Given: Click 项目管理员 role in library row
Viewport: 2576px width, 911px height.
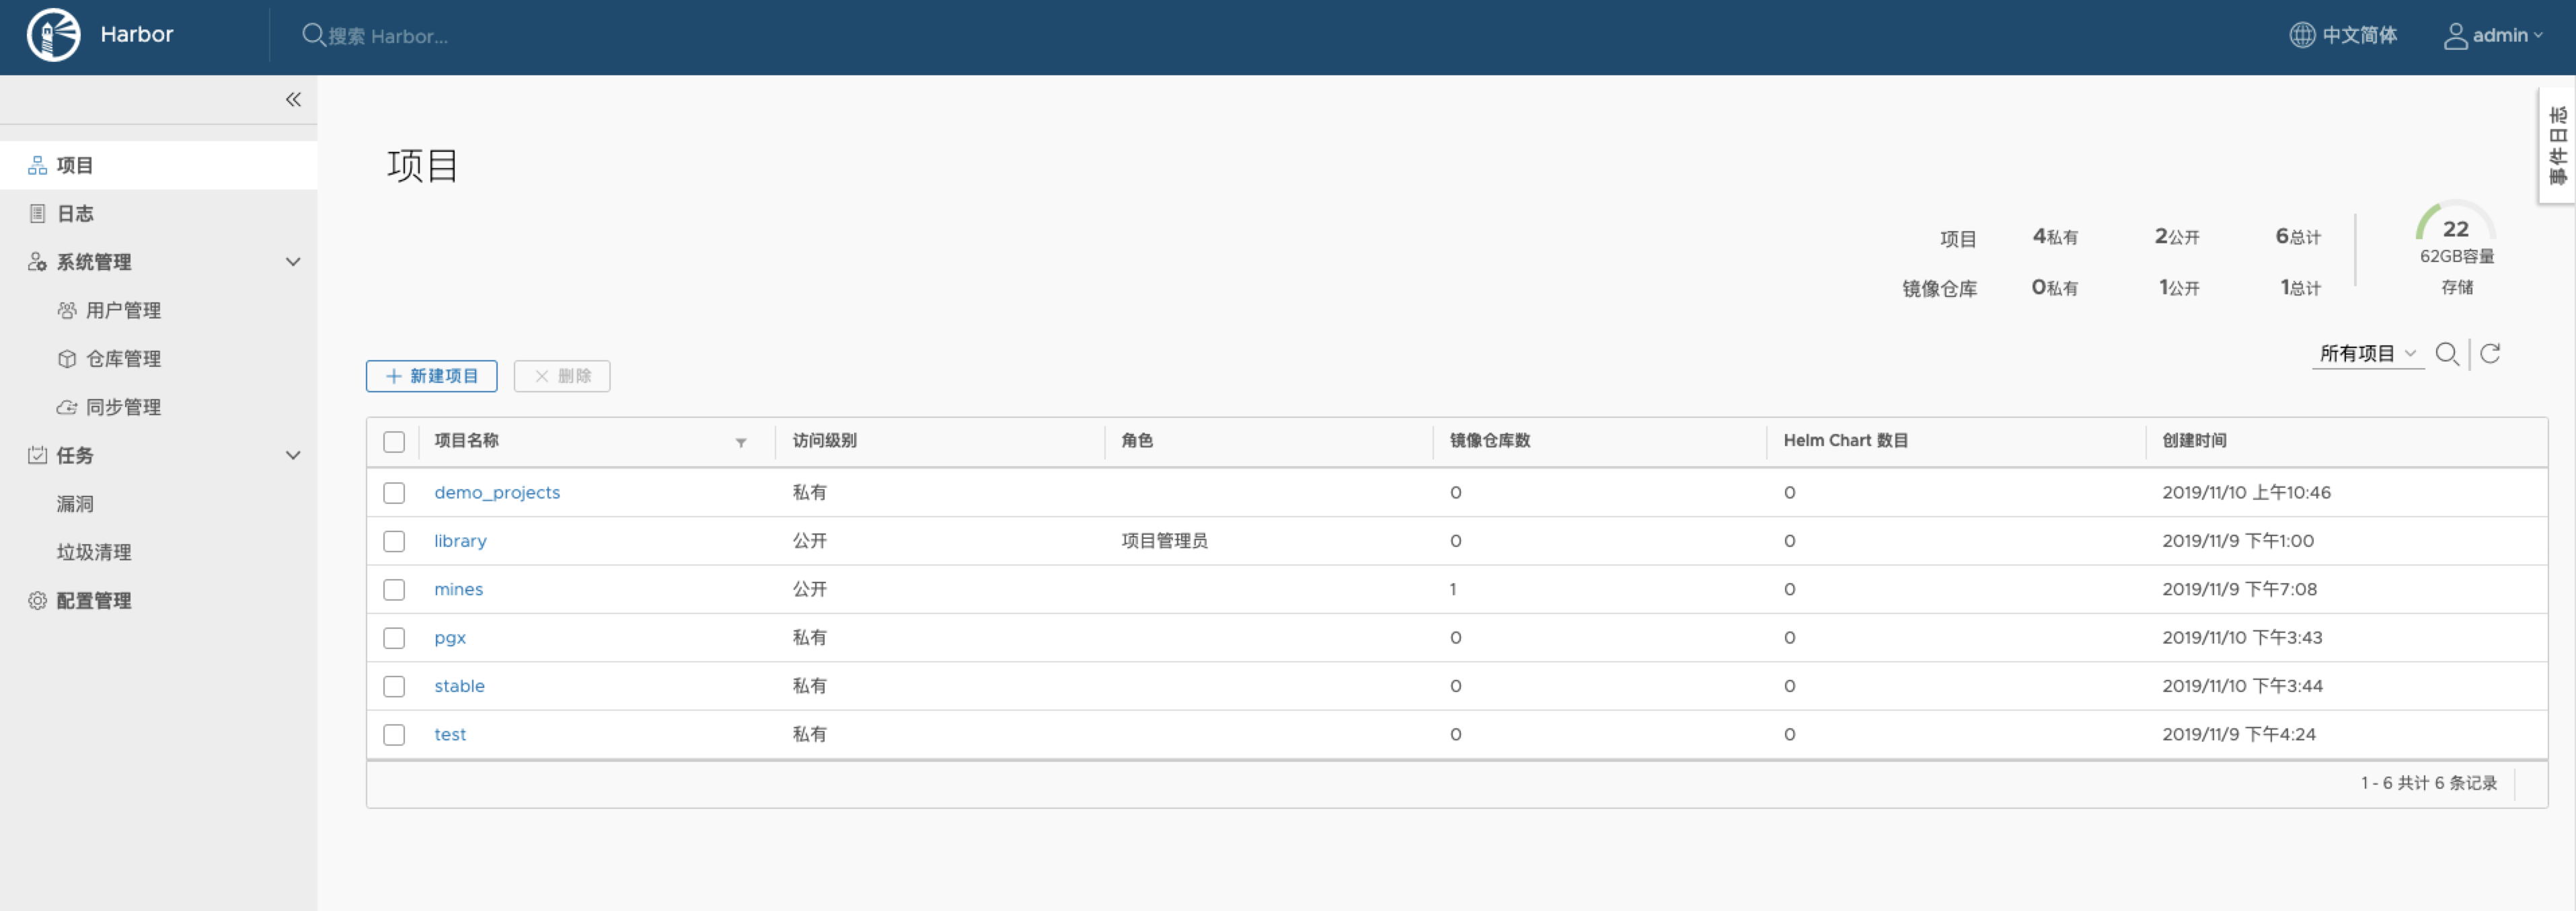Looking at the screenshot, I should (1164, 540).
